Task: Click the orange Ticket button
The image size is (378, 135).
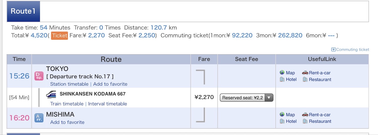Action: (x=59, y=36)
